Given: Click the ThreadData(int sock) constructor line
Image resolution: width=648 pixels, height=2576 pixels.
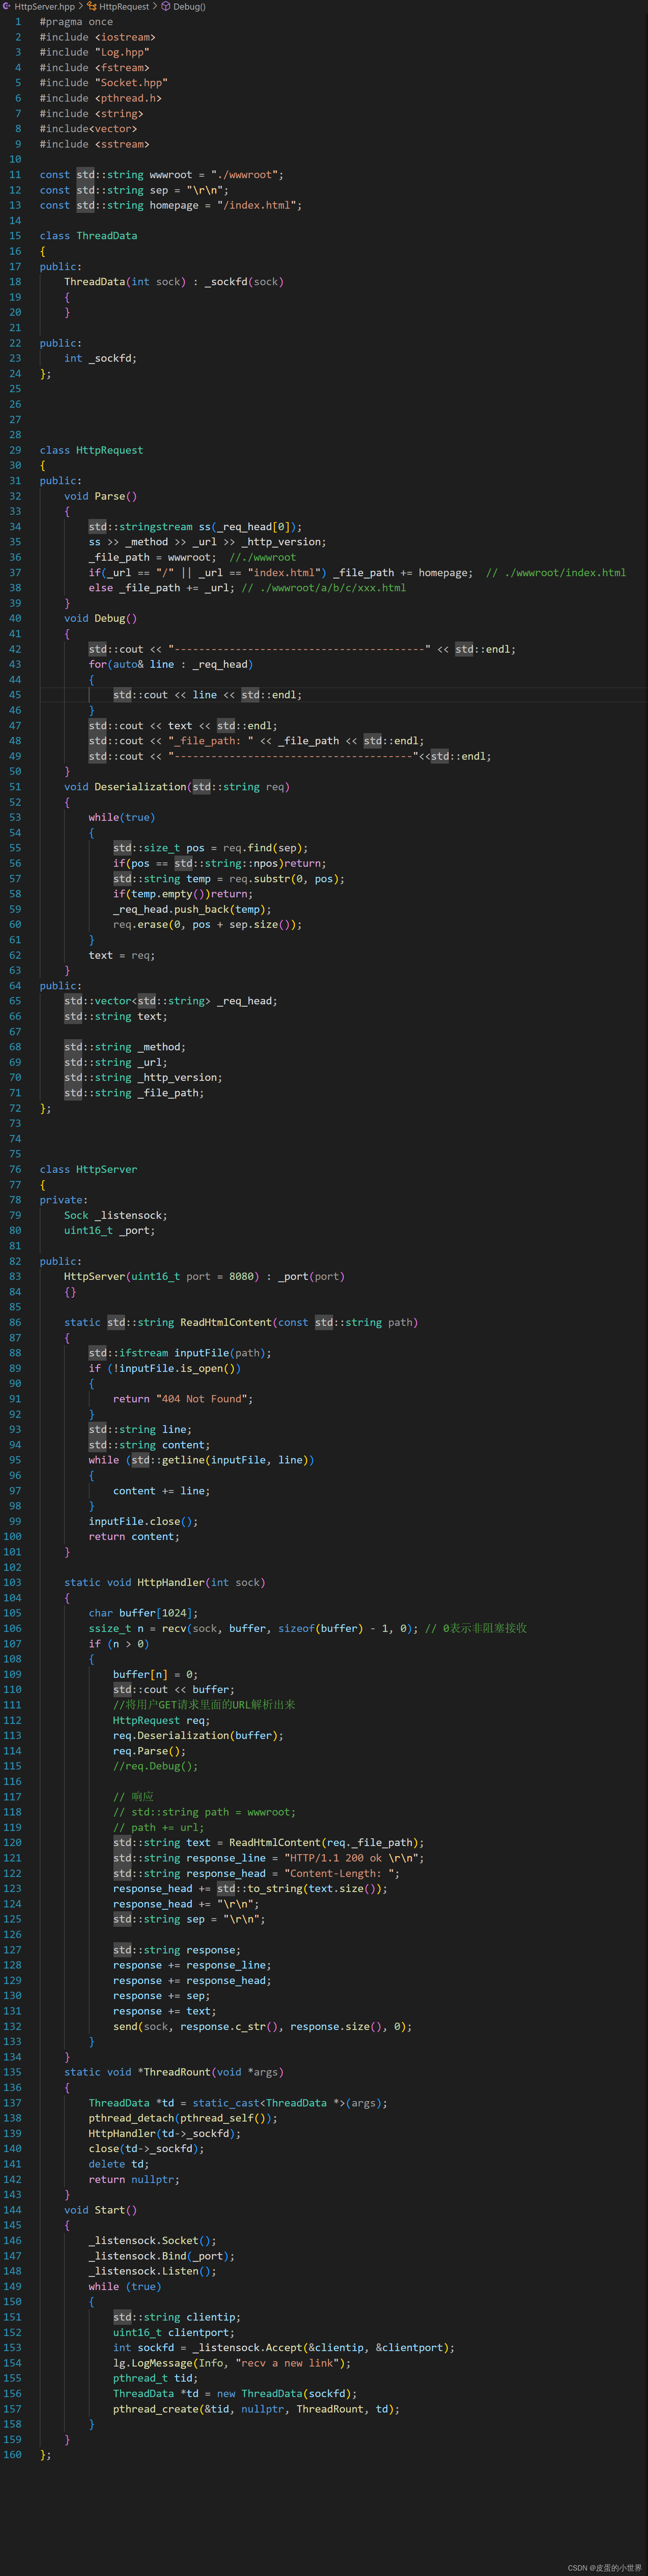Looking at the screenshot, I should (x=174, y=282).
